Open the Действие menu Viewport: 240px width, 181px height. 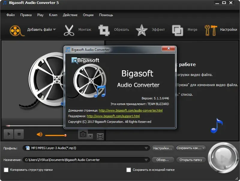coord(70,15)
